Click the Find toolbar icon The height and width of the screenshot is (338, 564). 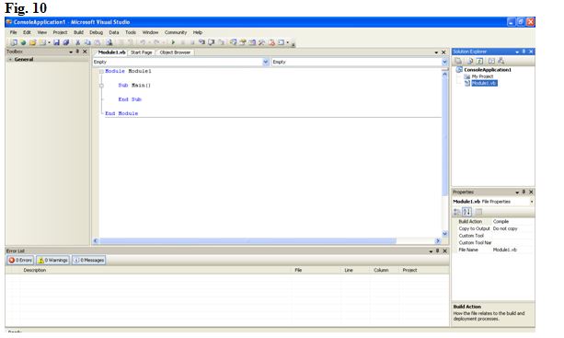[x=109, y=42]
